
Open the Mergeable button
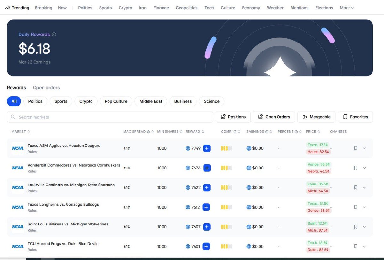[316, 117]
